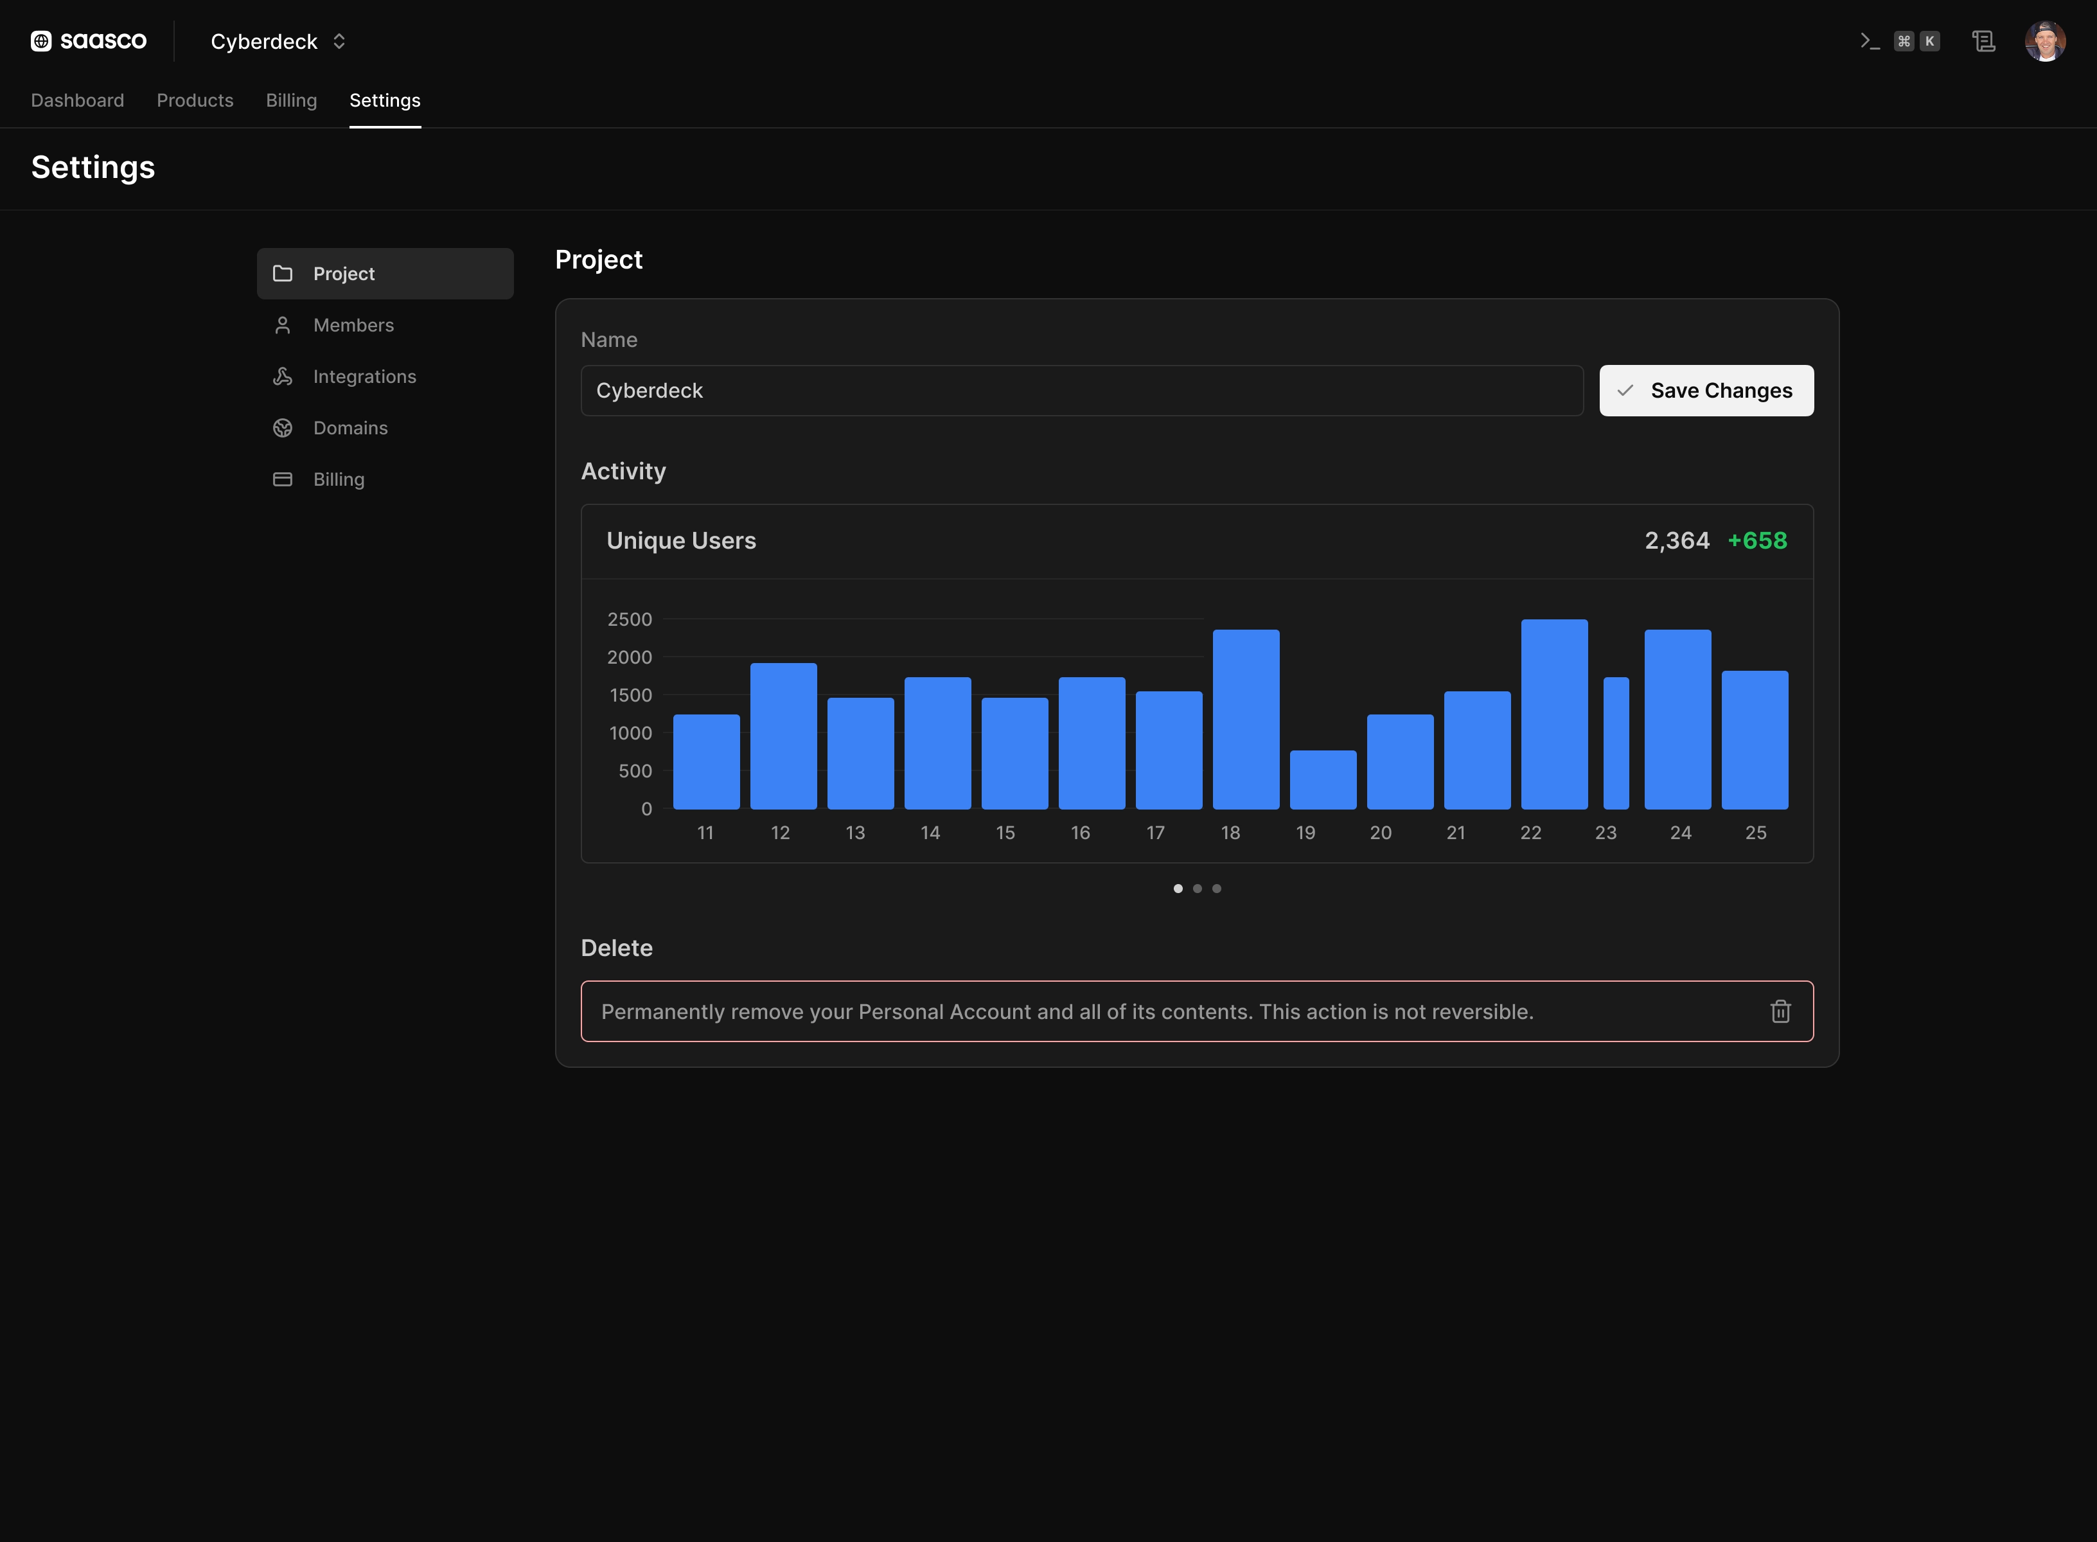Screen dimensions: 2097x1542
Task: Expand the Cyberdeck project switcher
Action: [278, 41]
